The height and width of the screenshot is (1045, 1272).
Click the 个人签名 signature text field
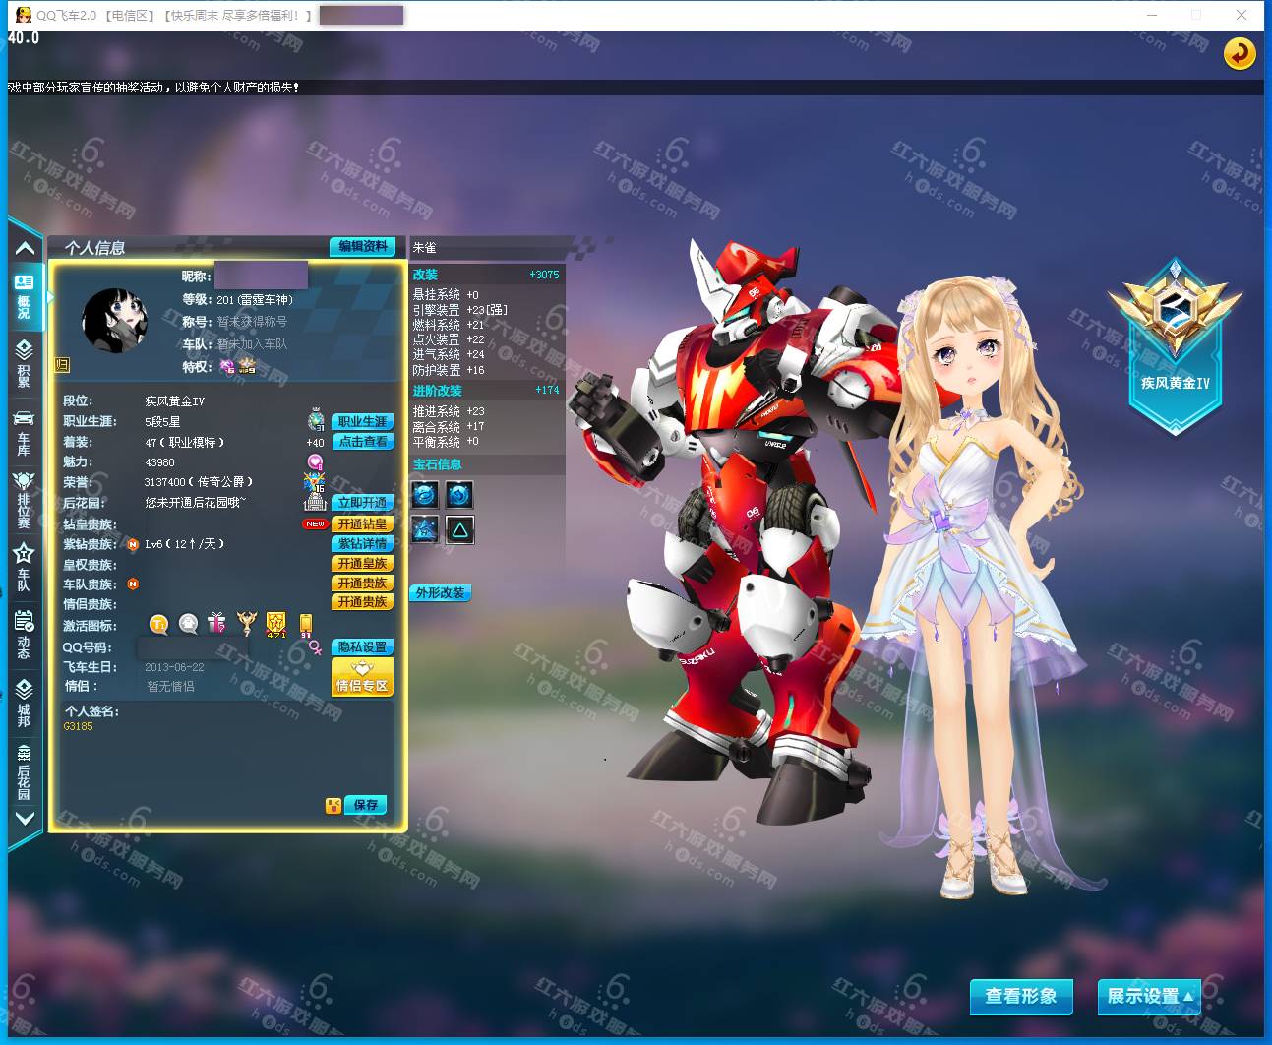(x=221, y=753)
